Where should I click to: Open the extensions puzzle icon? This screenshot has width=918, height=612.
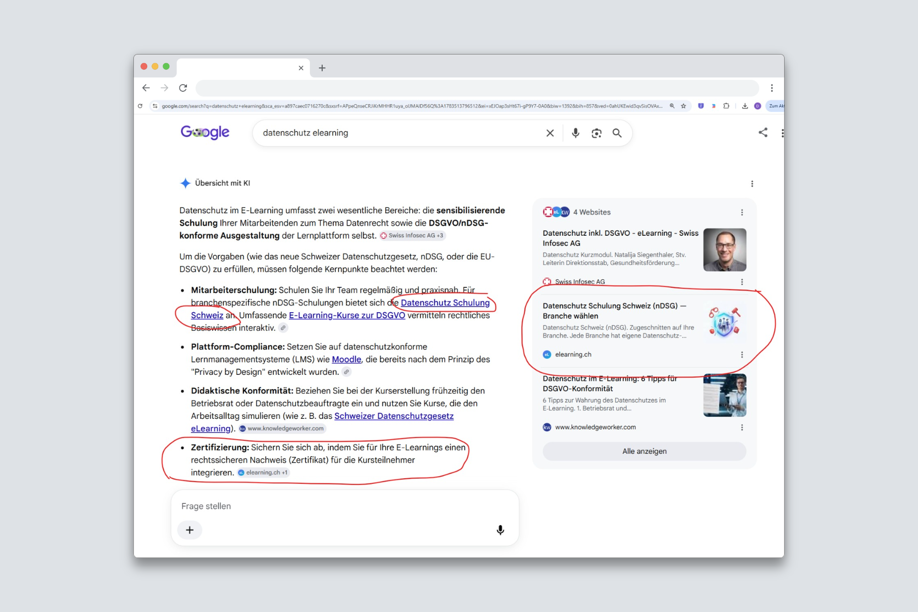point(726,106)
